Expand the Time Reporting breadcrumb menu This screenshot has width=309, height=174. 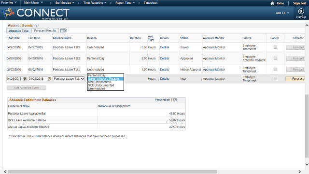tap(95, 3)
